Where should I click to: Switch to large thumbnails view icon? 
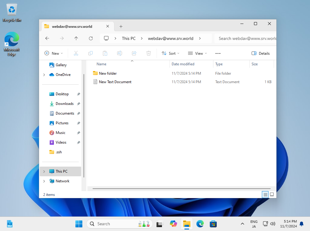point(272,195)
